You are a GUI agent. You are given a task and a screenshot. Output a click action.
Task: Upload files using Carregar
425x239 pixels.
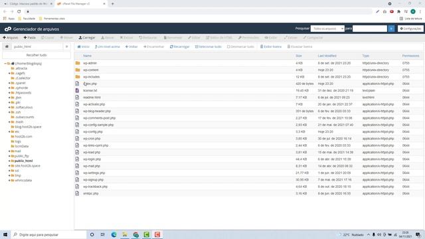(x=87, y=38)
